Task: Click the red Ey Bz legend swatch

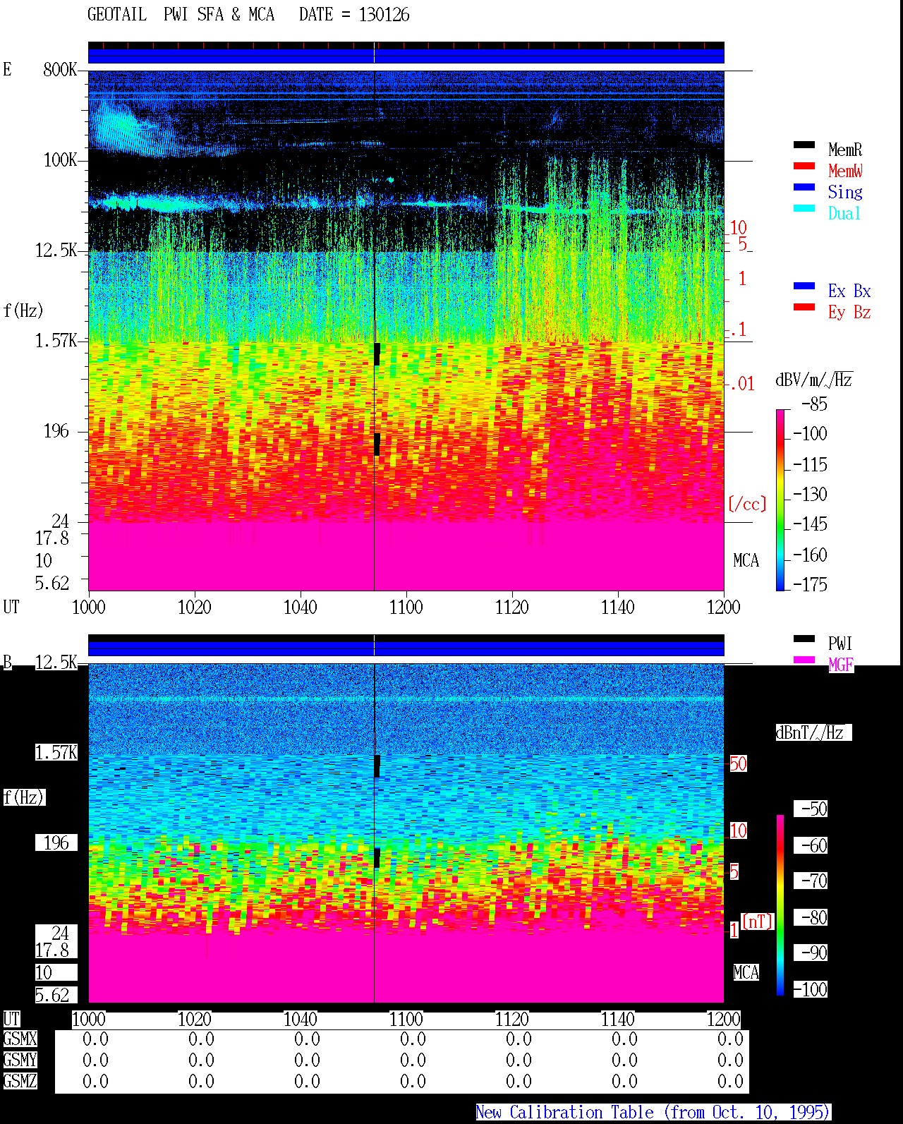Action: (x=804, y=308)
